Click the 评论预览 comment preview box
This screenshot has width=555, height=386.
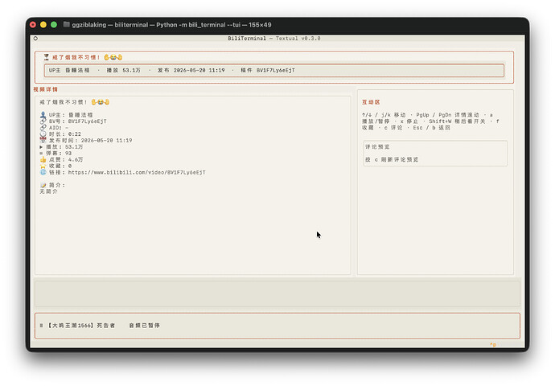[x=435, y=154]
